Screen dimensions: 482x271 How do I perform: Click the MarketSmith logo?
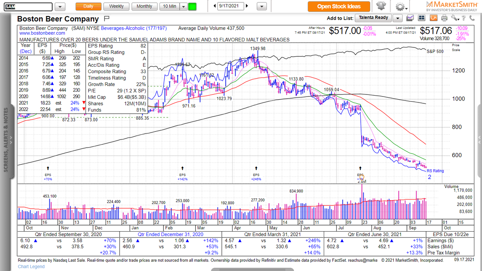tap(452, 6)
